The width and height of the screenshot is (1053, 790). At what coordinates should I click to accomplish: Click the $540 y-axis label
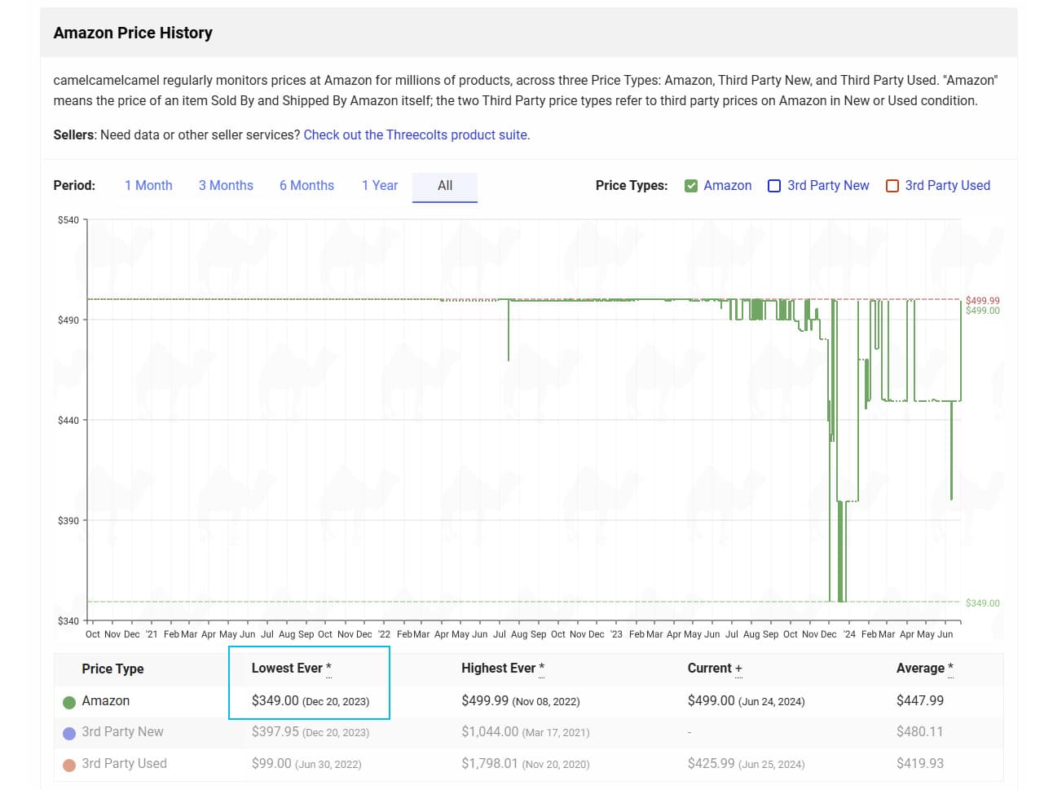68,220
